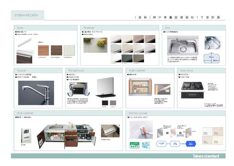Select the silver rangehood color swatch
234x166 pixels.
113,103
